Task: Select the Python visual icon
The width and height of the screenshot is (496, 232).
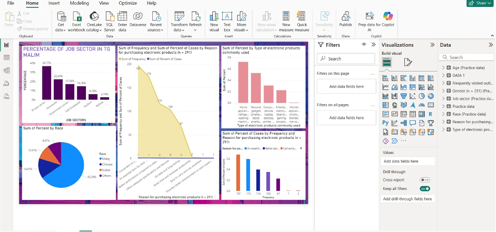Action: coord(385,123)
